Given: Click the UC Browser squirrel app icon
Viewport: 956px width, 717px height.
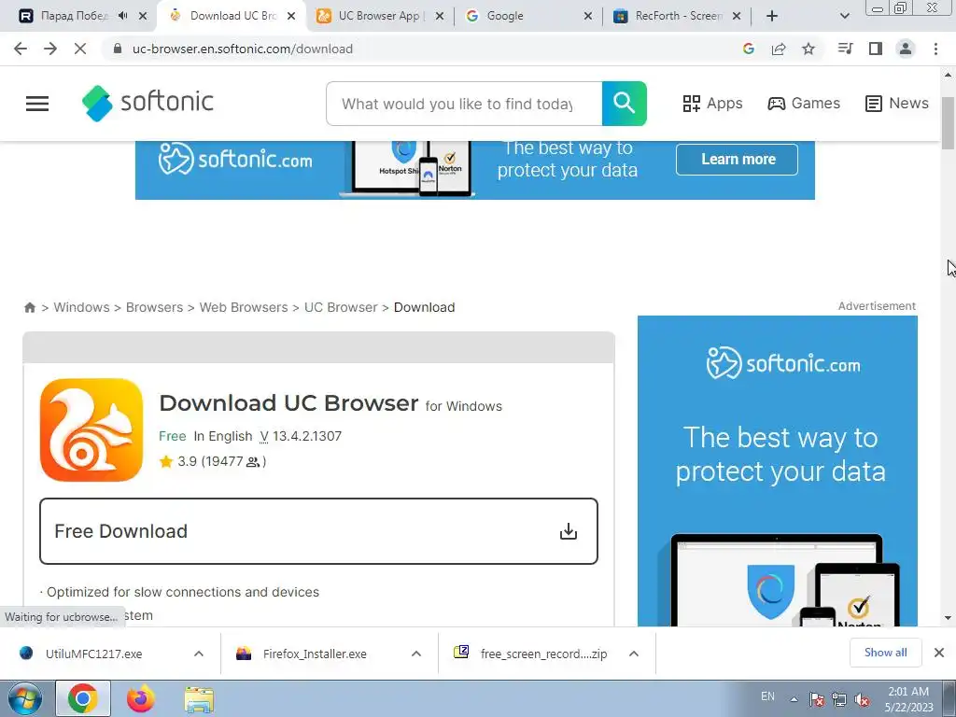Looking at the screenshot, I should [91, 429].
